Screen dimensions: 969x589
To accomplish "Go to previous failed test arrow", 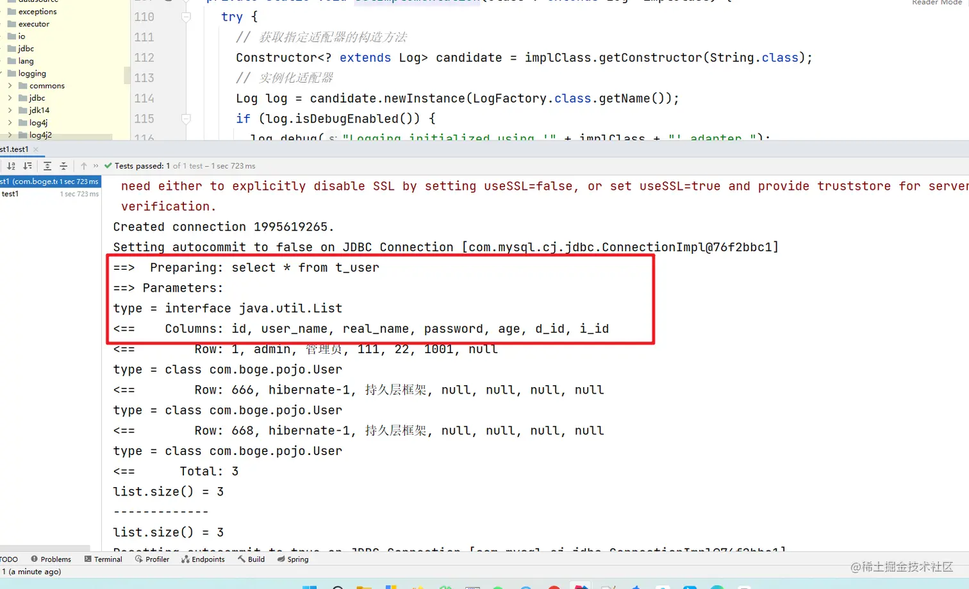I will (84, 166).
